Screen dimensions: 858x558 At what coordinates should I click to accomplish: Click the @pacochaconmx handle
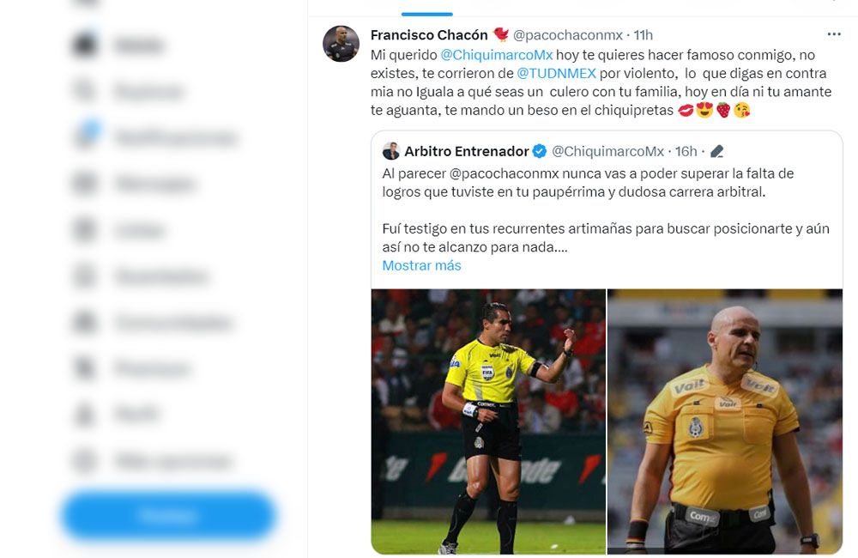[x=567, y=35]
